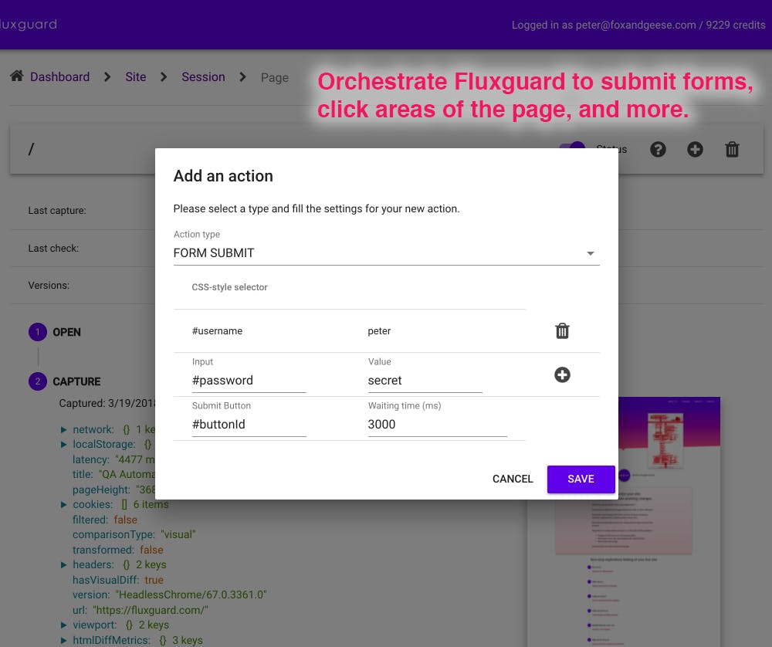Click the comparisonType "visual" entry
772x647 pixels.
[134, 535]
